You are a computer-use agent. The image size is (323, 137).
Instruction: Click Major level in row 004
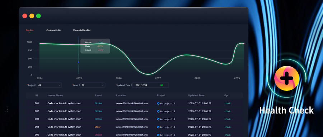coord(98,127)
